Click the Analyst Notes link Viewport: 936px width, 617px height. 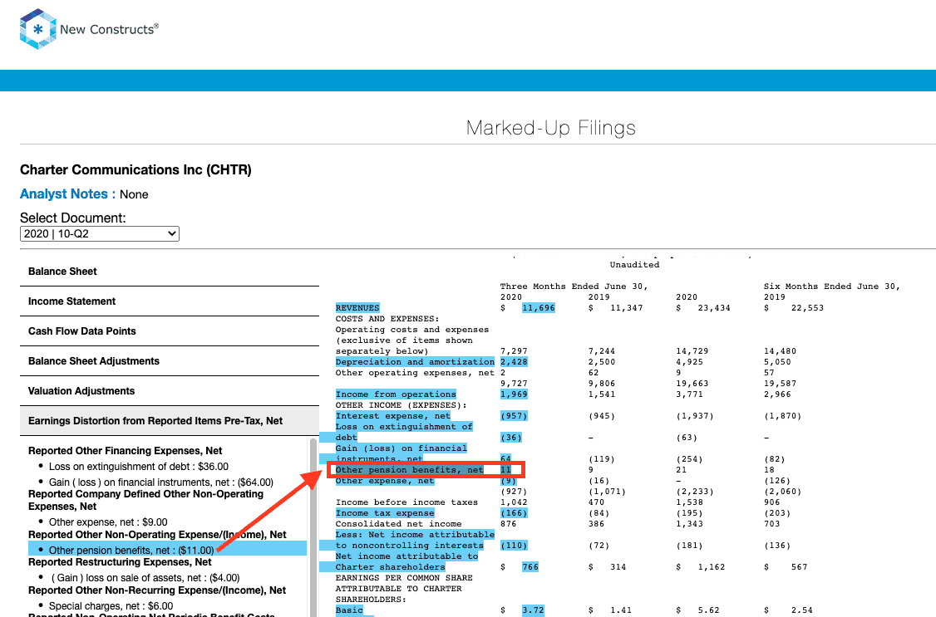pyautogui.click(x=64, y=193)
